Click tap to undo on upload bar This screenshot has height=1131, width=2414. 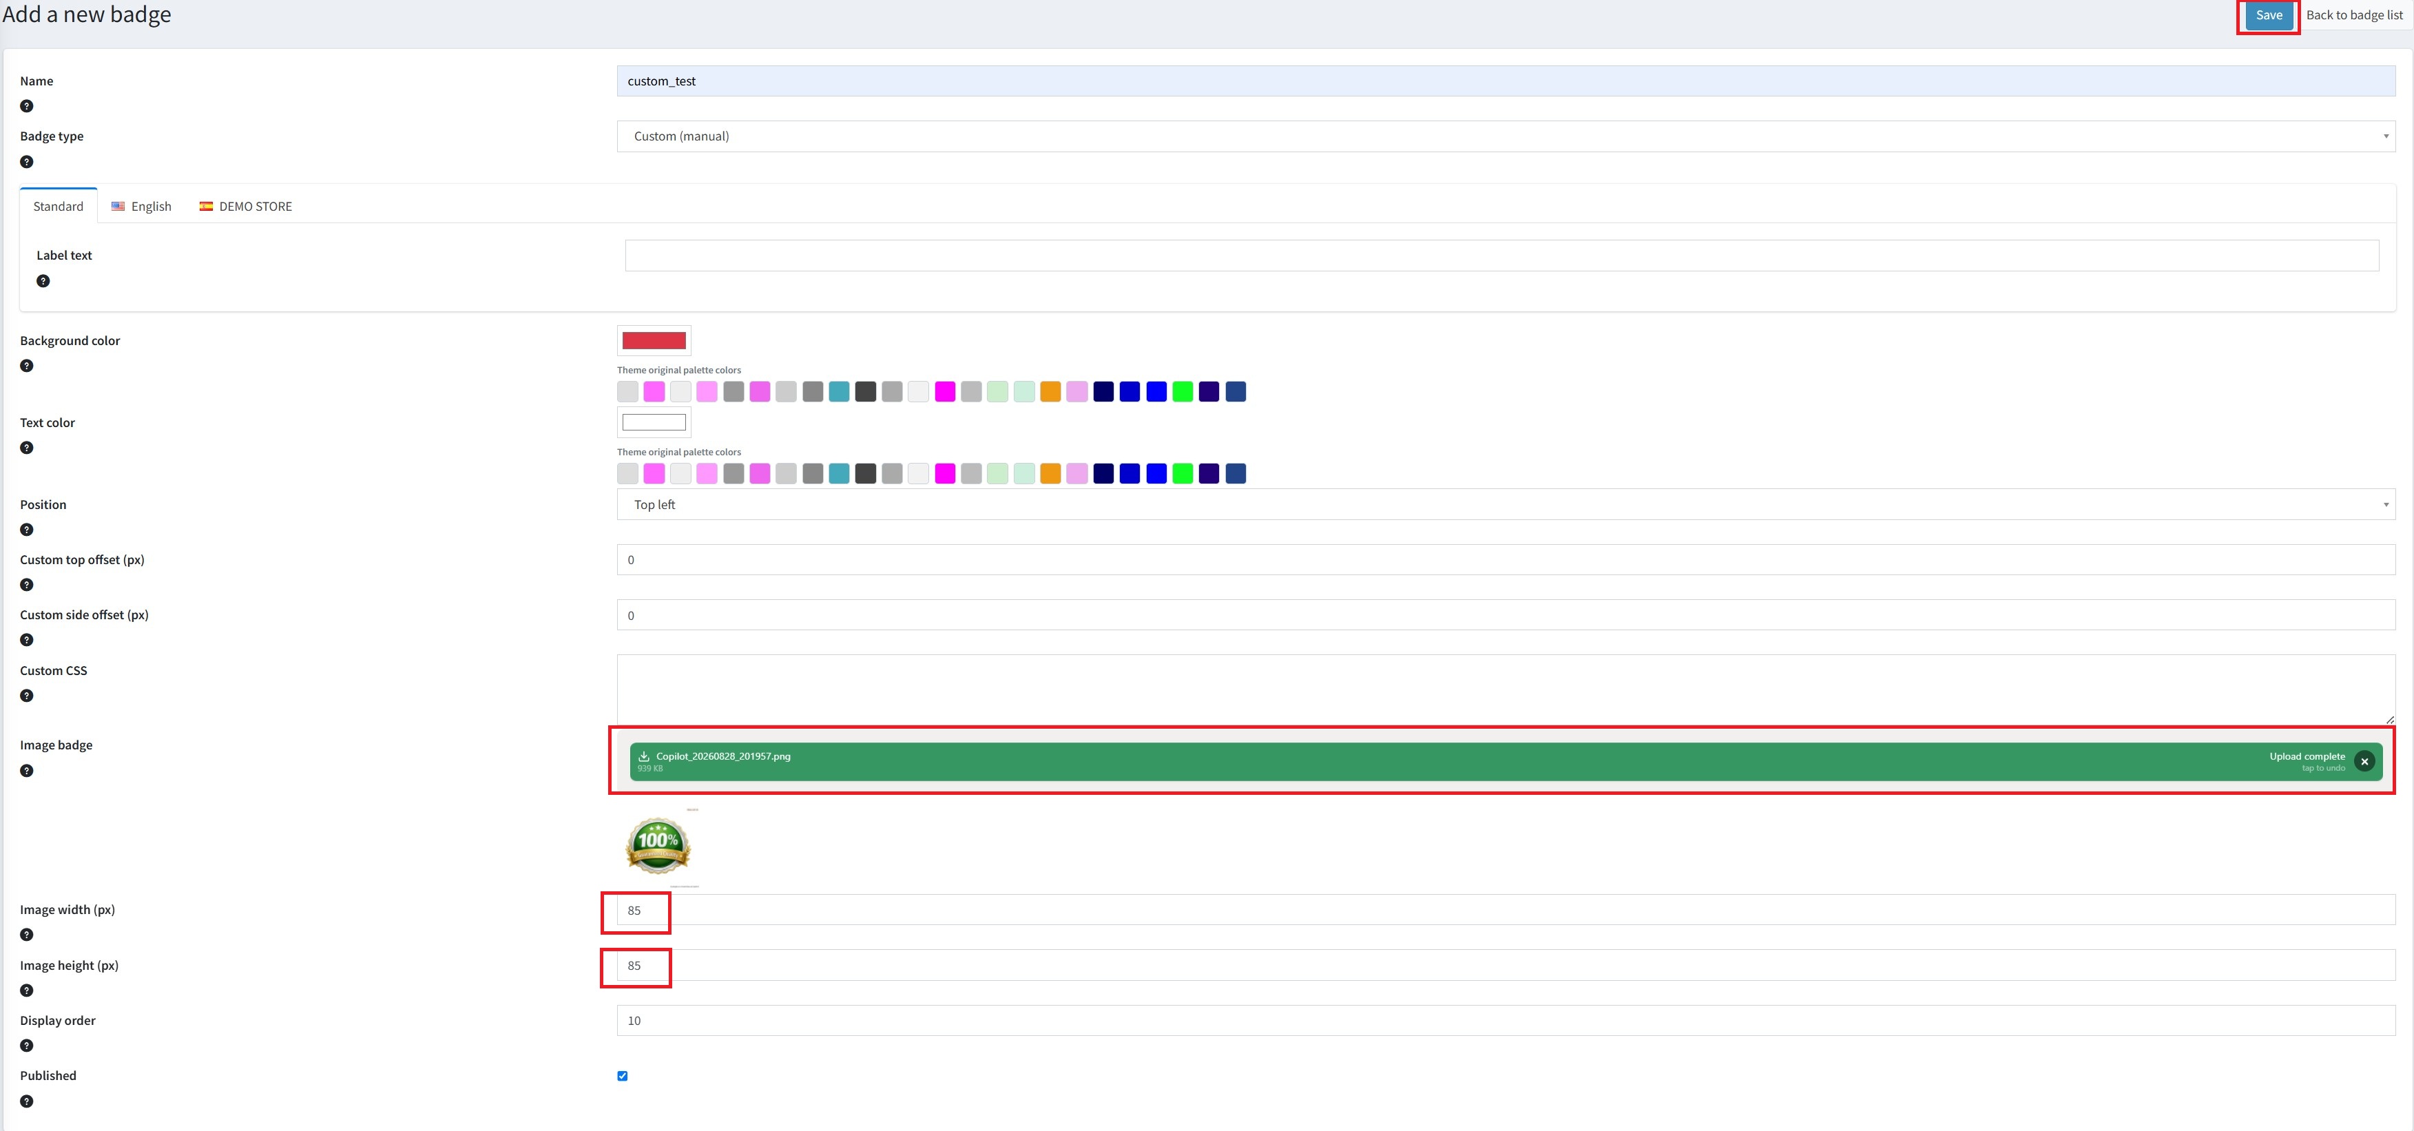coord(2323,769)
